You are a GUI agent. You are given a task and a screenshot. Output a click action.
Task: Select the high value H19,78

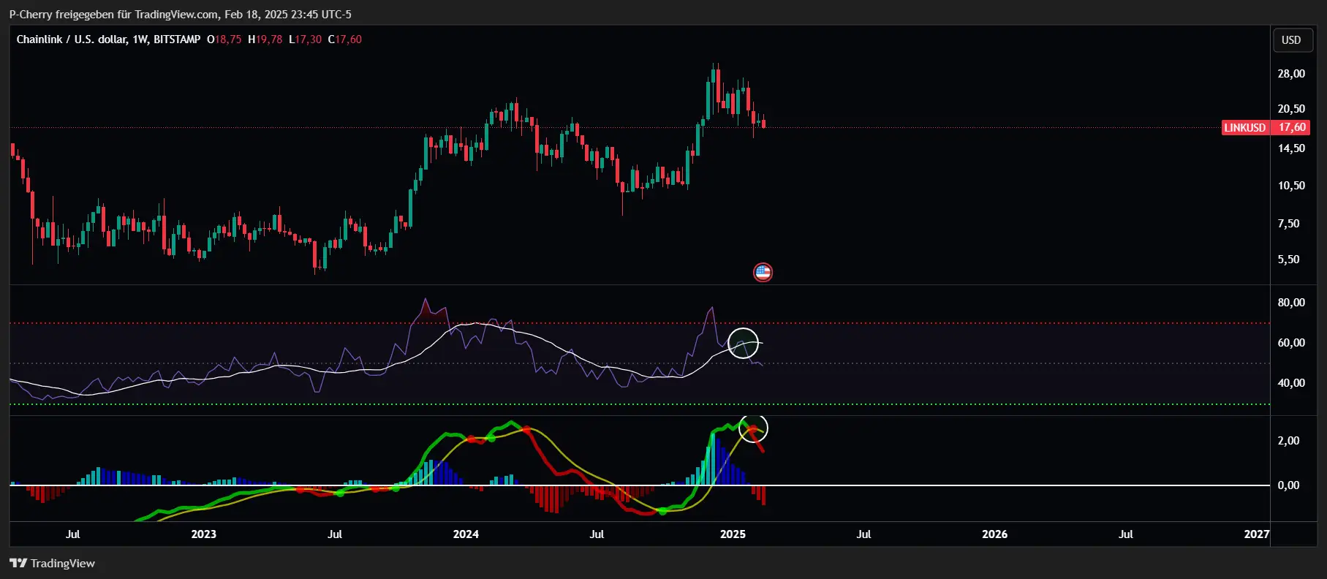tap(265, 39)
